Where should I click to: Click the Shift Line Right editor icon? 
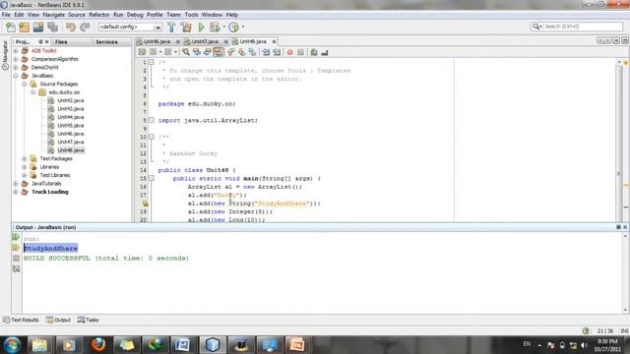(x=277, y=52)
